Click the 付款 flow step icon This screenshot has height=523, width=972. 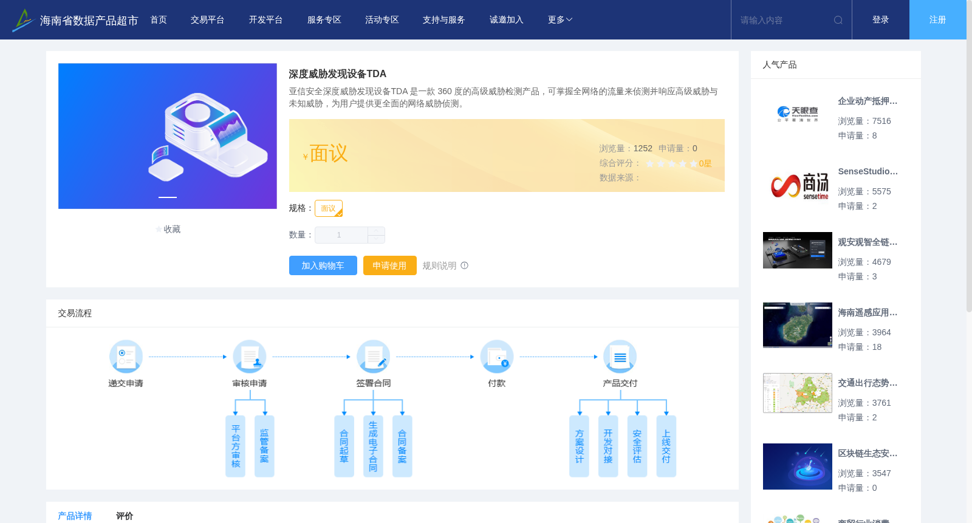497,357
